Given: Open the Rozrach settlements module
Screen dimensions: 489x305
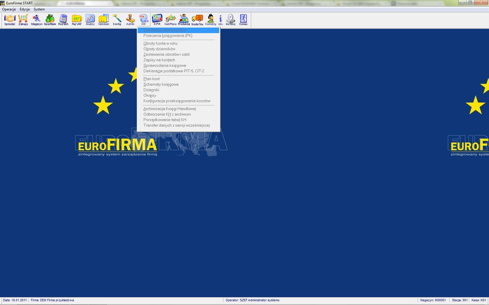Looking at the screenshot, I should coord(63,20).
